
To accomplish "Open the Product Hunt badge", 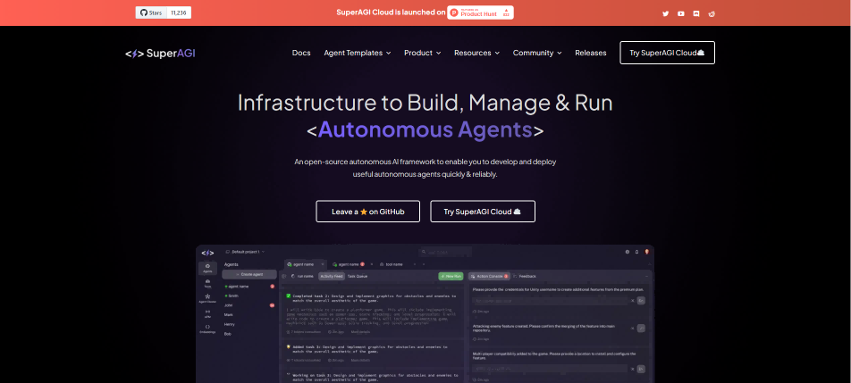I will [x=480, y=12].
